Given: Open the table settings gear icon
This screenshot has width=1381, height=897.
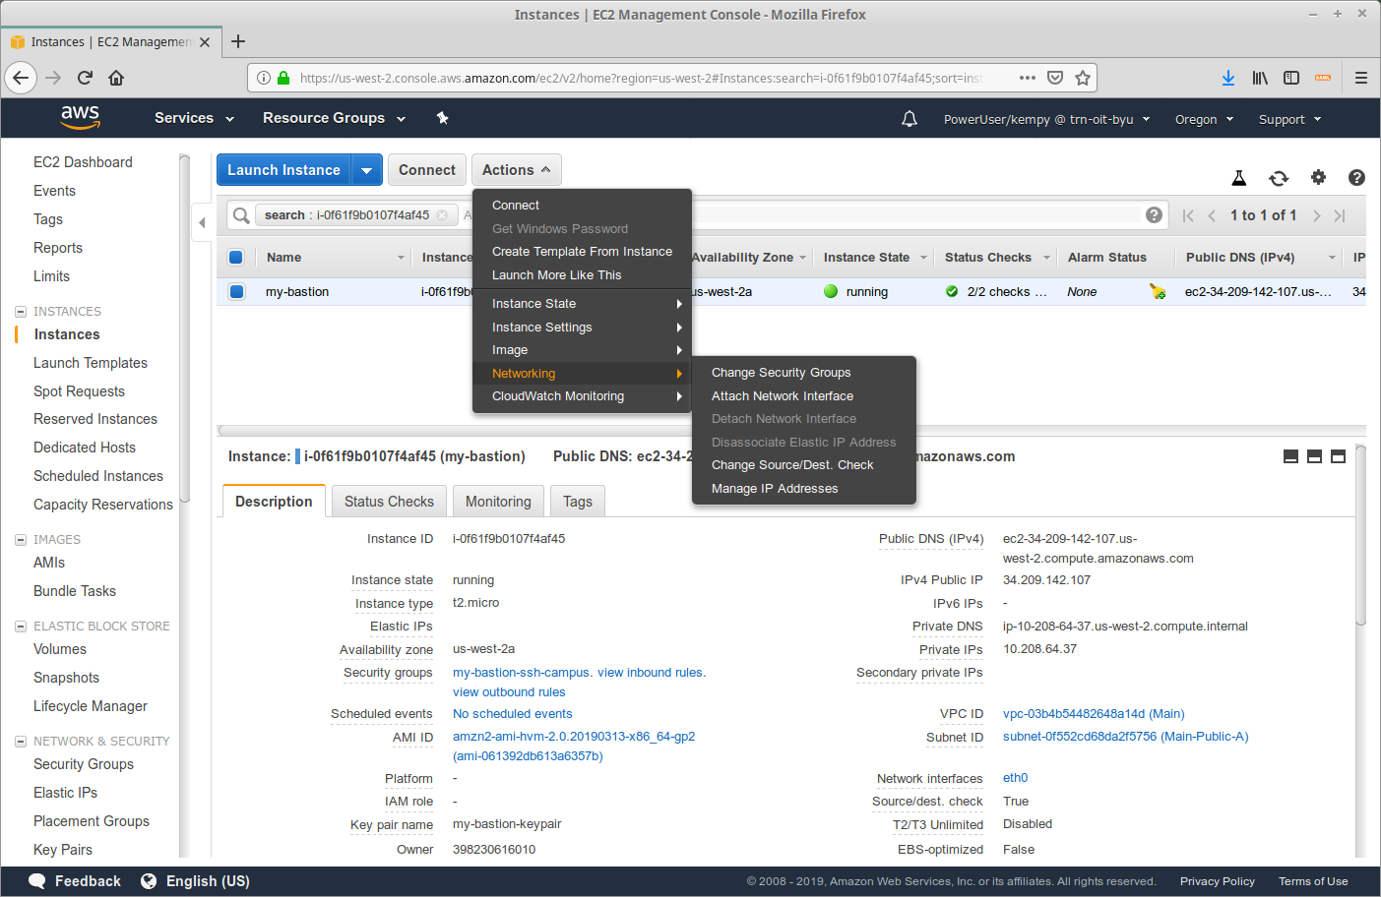Looking at the screenshot, I should tap(1318, 177).
